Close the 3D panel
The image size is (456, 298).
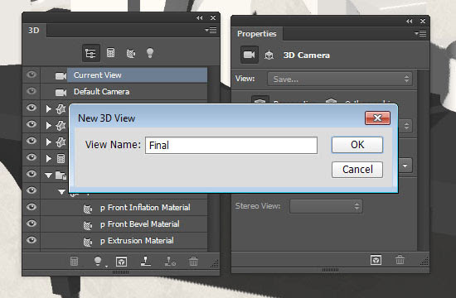[x=213, y=18]
